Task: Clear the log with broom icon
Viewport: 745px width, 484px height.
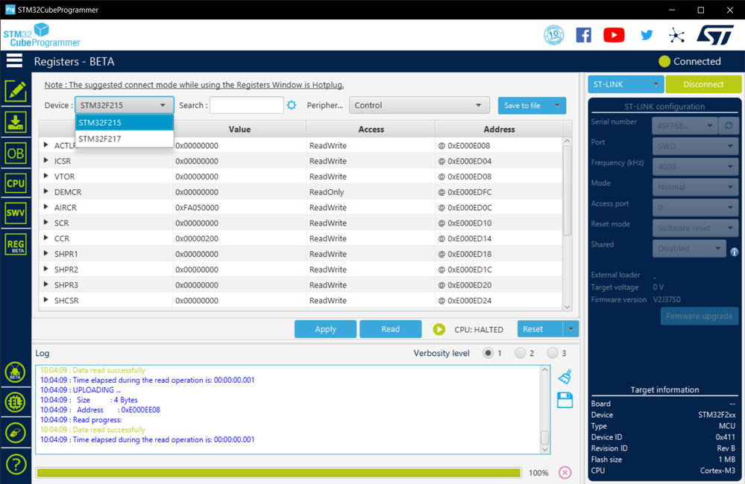Action: 565,377
